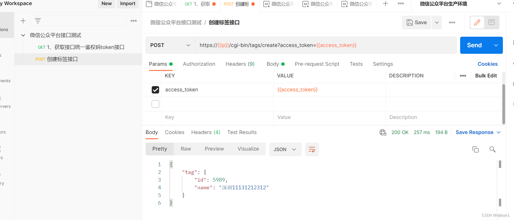Click the response Body tab

[x=152, y=132]
